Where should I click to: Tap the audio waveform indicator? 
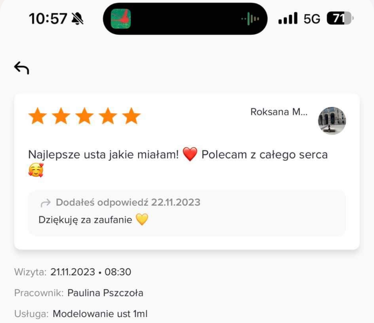pyautogui.click(x=250, y=19)
